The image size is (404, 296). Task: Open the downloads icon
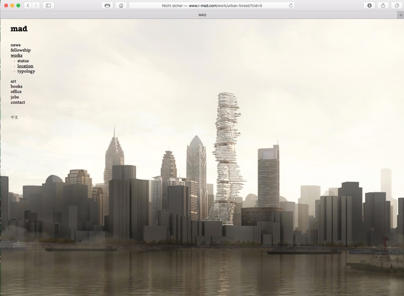click(369, 6)
